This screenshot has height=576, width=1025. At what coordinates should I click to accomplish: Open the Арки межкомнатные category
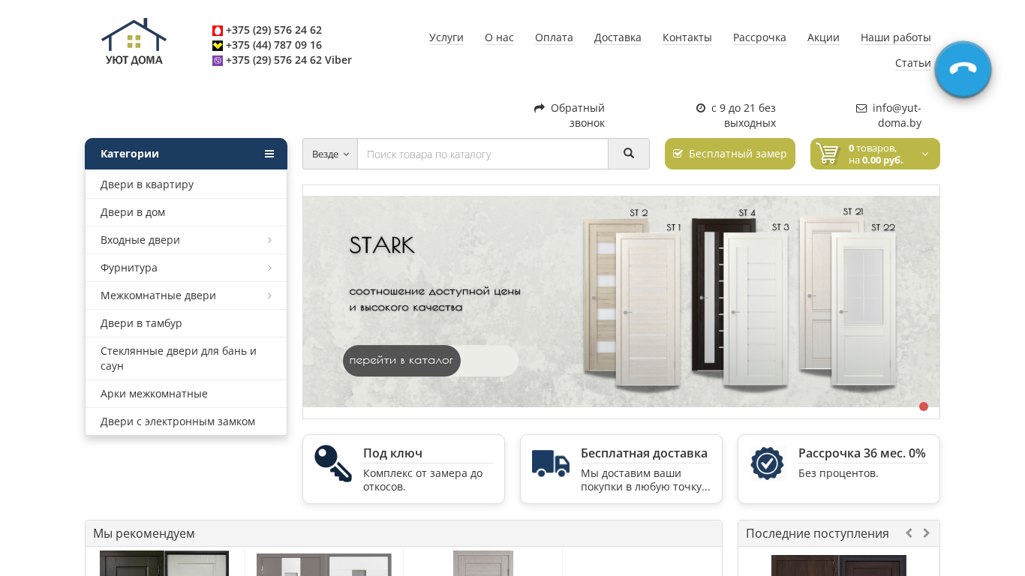click(x=186, y=394)
